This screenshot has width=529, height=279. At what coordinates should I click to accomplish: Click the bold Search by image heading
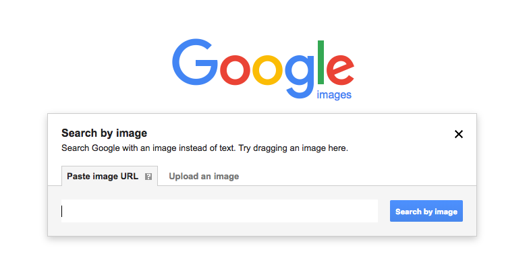click(104, 133)
